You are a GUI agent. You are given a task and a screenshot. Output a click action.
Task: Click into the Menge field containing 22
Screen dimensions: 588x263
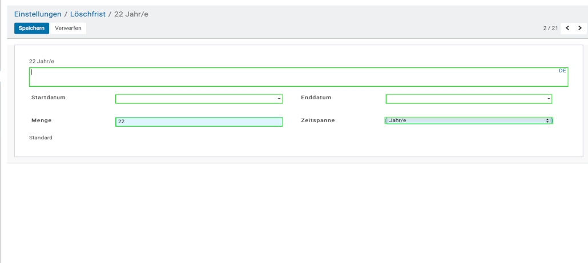[198, 122]
